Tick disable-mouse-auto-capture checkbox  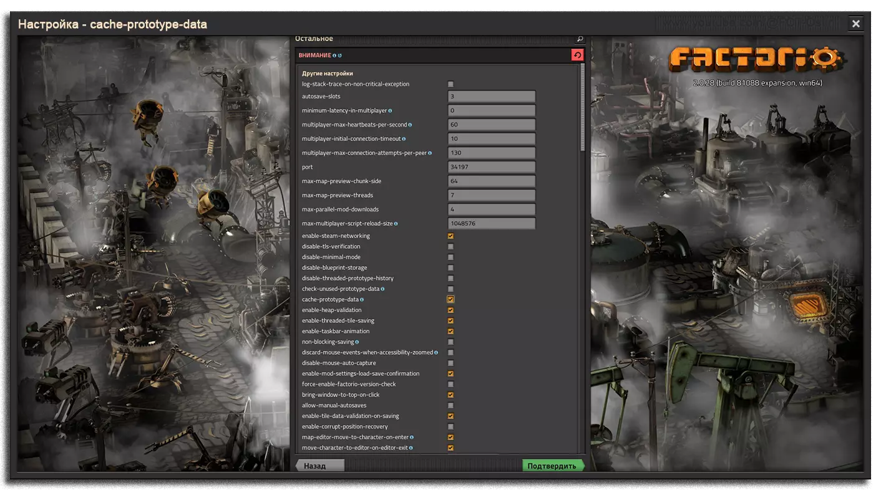[x=450, y=363]
